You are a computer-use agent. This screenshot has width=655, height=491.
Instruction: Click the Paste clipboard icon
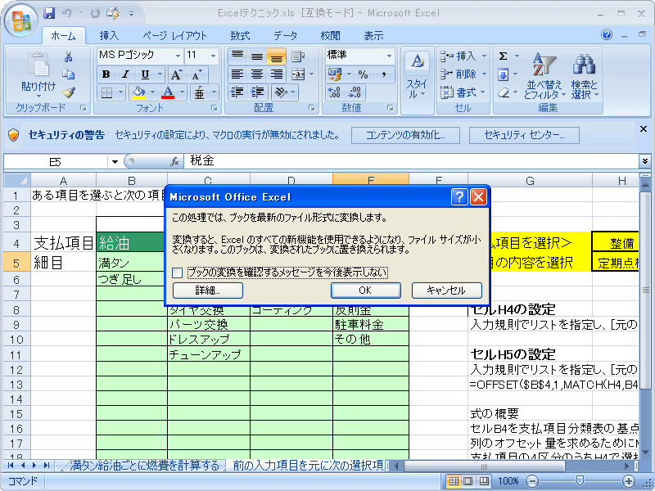pos(38,65)
